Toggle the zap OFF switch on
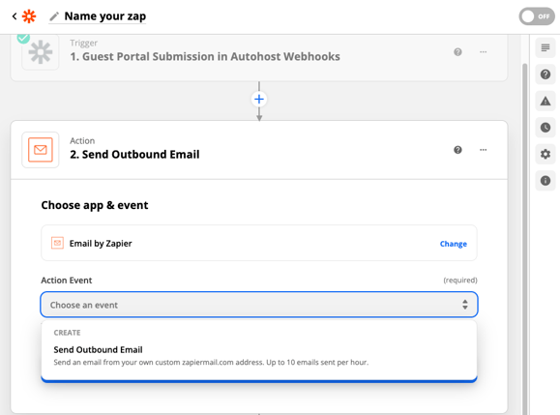 (x=537, y=16)
